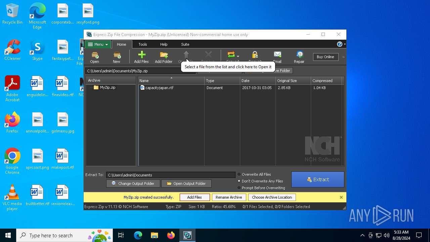Click Add Files in yellow notification bar
The height and width of the screenshot is (242, 430).
point(195,197)
